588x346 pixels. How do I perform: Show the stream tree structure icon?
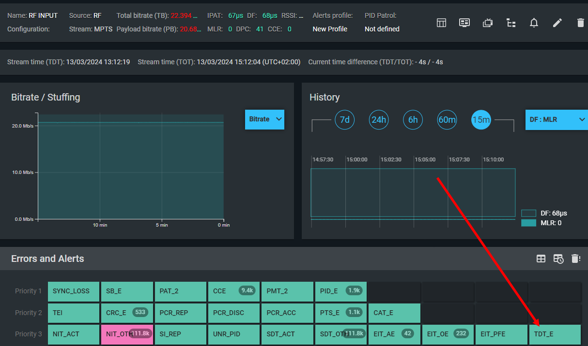[511, 23]
